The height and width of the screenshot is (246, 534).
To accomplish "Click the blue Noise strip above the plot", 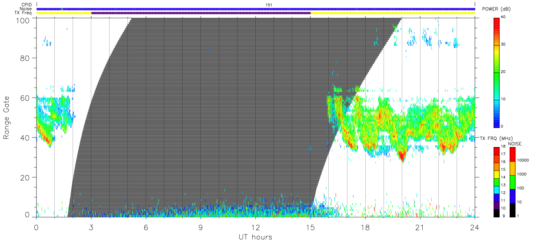I will (x=256, y=9).
